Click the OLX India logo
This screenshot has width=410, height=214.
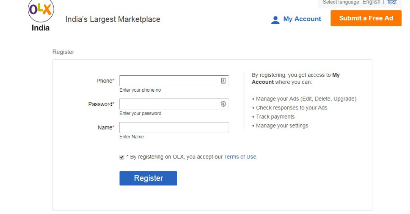point(41,16)
